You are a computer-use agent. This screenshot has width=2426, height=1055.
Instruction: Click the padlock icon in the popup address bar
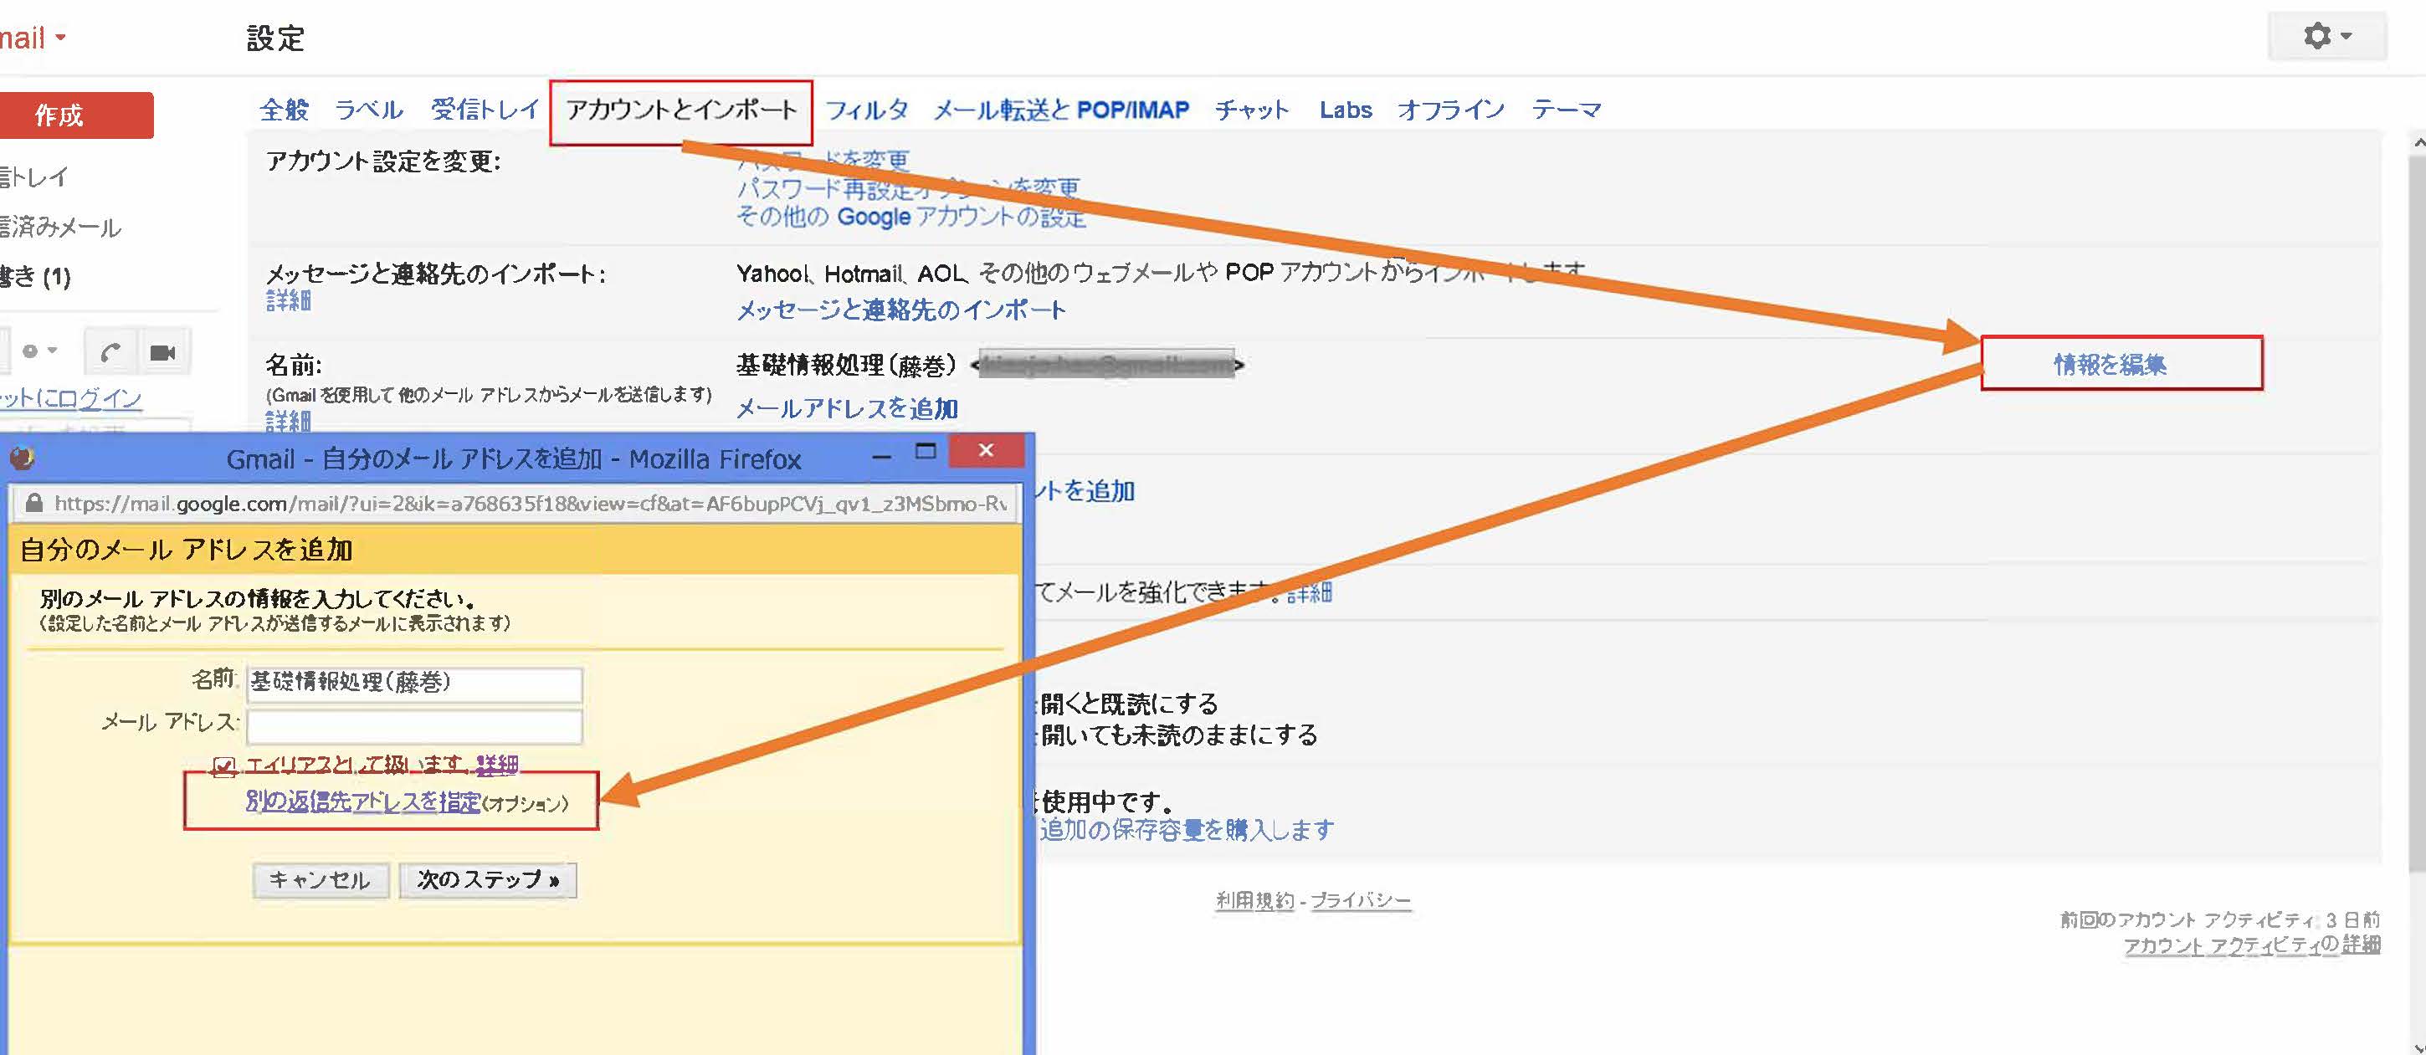34,504
